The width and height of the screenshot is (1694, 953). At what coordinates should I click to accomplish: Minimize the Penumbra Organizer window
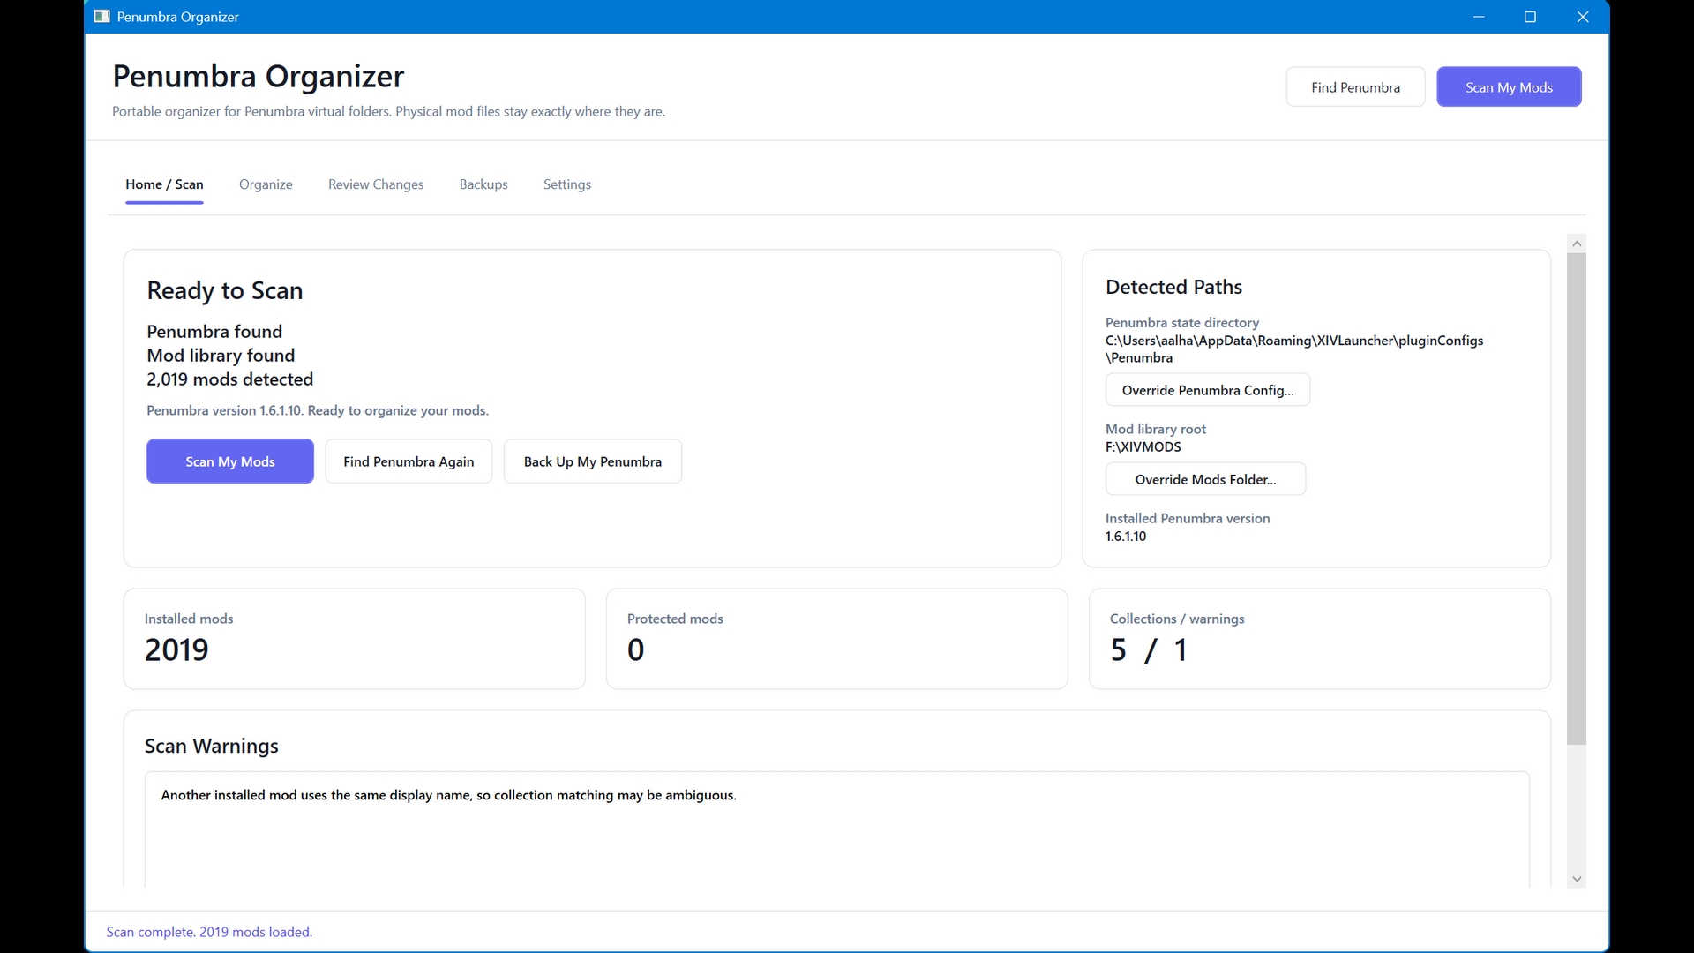point(1479,17)
